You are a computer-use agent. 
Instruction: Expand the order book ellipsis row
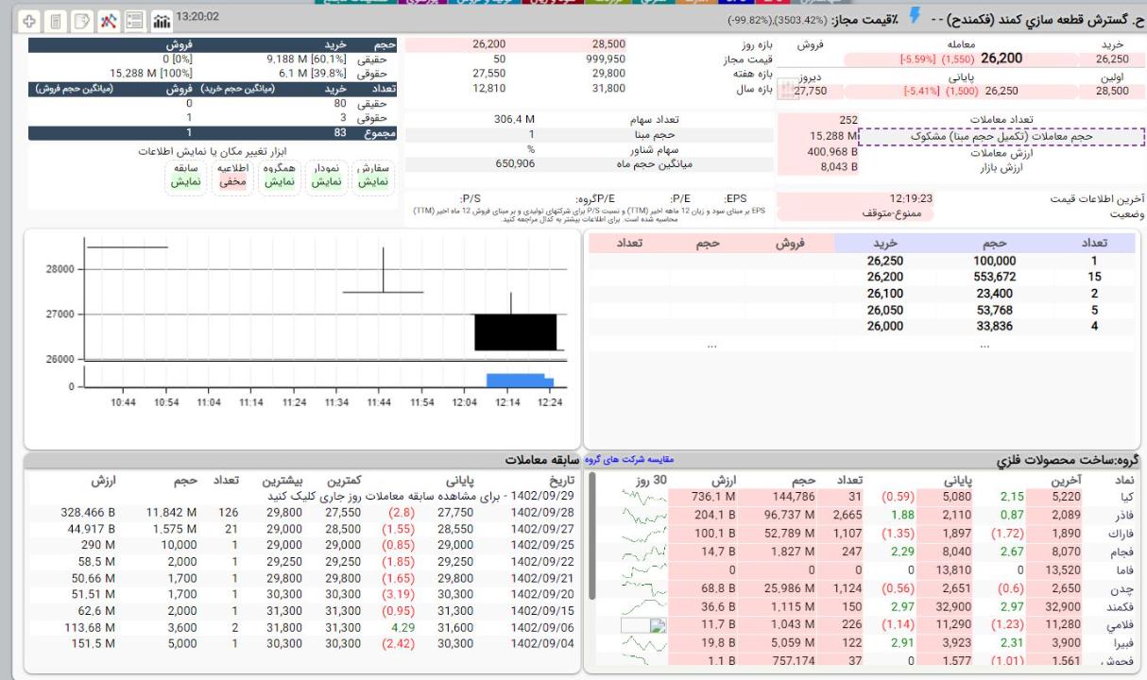(713, 346)
